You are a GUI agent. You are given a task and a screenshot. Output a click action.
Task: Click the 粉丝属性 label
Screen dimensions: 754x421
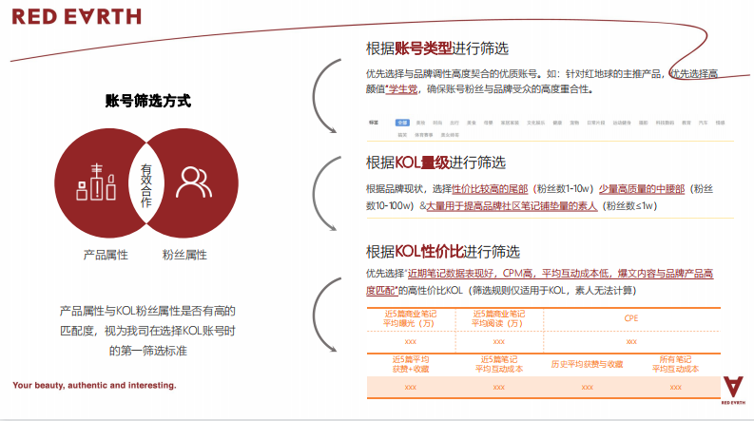click(184, 255)
